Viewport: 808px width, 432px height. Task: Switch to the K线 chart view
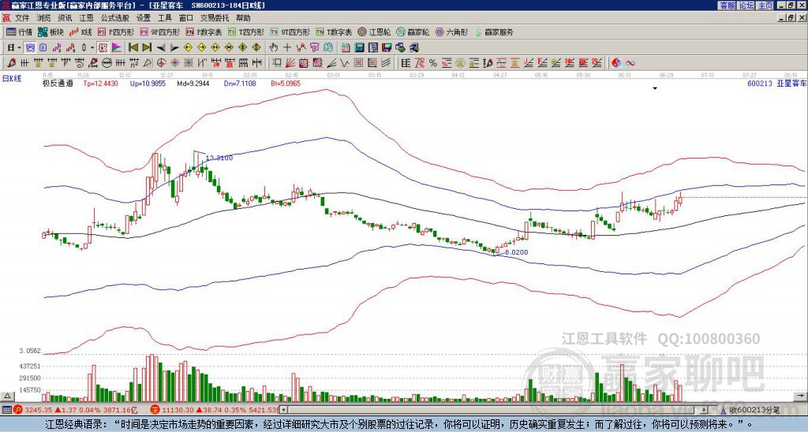point(80,32)
